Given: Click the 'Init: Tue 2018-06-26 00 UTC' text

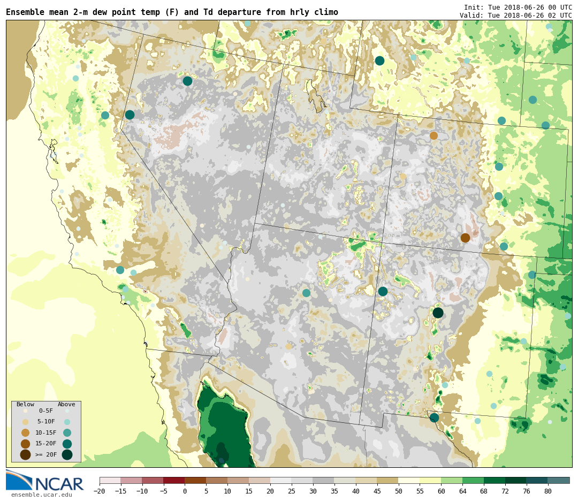Looking at the screenshot, I should pyautogui.click(x=518, y=7).
